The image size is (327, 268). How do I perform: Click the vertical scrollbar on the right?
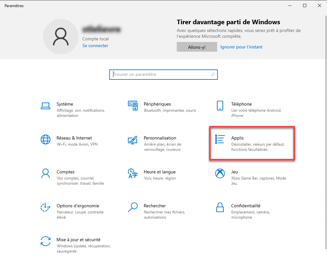point(326,132)
